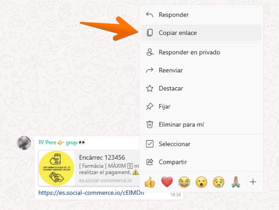Click the Compartir share icon

click(x=149, y=162)
